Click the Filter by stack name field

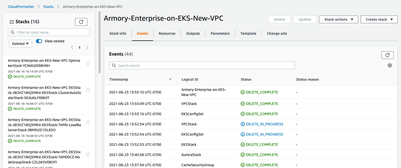(x=49, y=32)
